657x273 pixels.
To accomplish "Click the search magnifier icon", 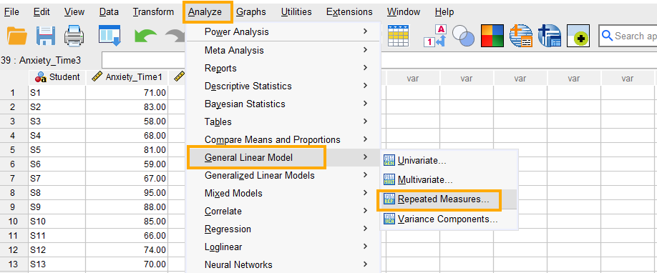I will (607, 36).
